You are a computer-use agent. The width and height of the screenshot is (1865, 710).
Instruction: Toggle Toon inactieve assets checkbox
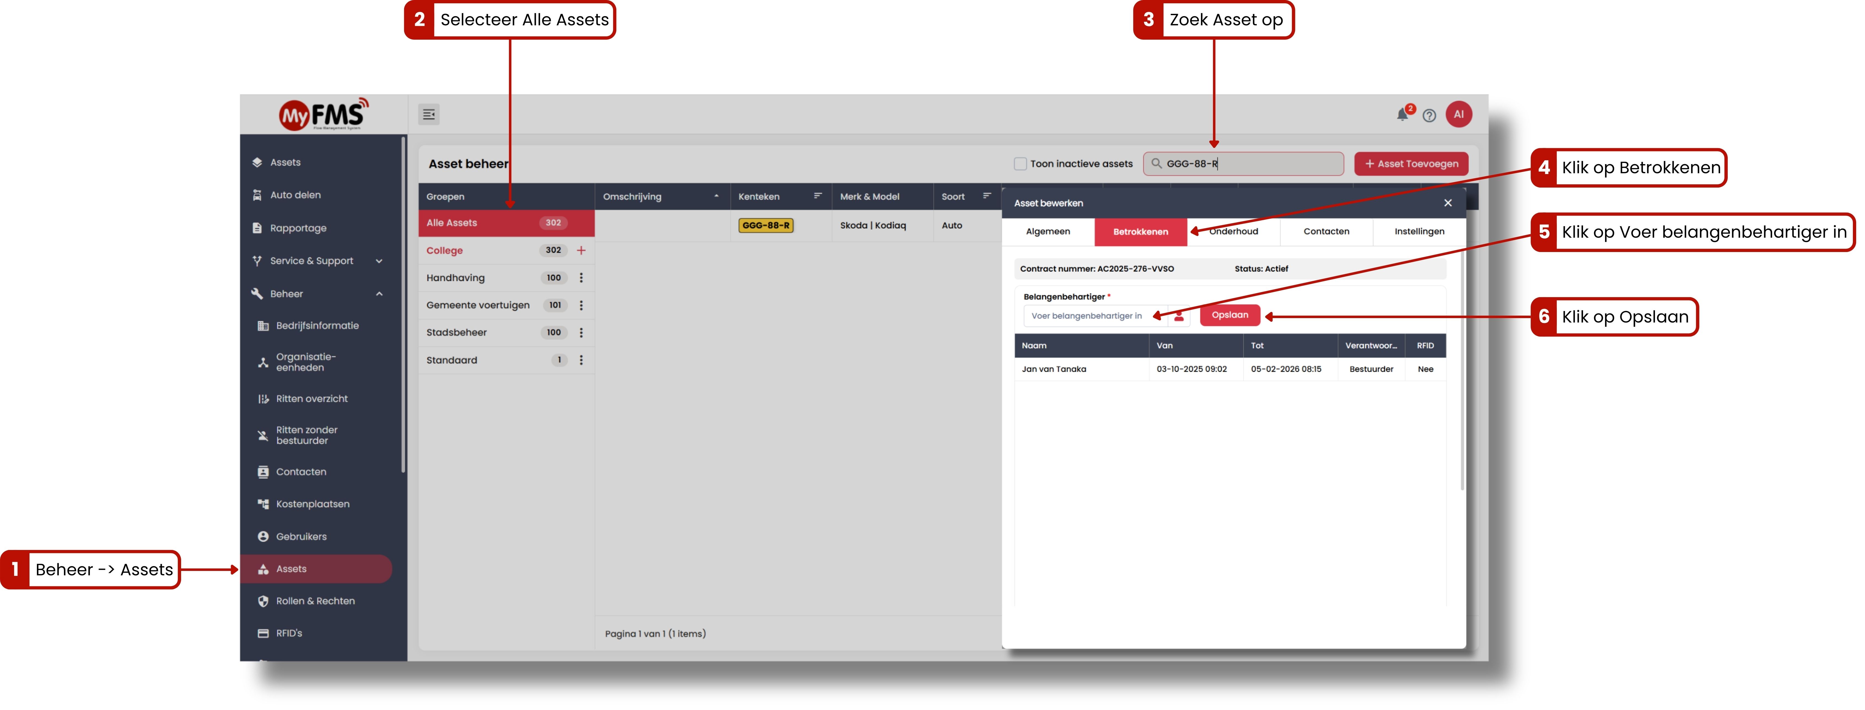coord(1020,164)
